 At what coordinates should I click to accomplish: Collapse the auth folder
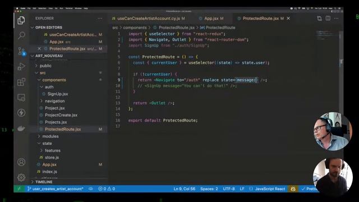click(x=49, y=87)
